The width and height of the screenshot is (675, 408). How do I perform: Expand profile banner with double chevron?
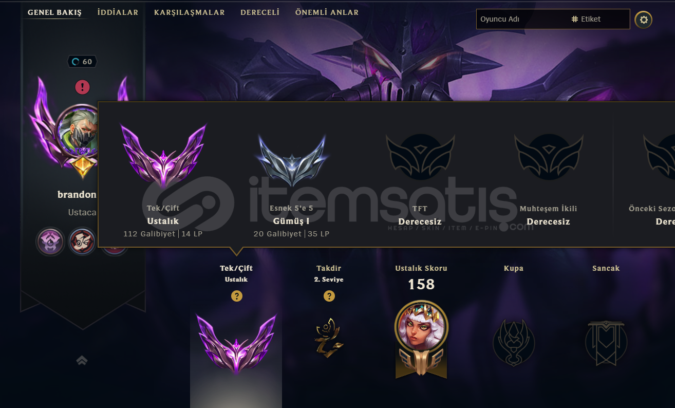click(82, 360)
